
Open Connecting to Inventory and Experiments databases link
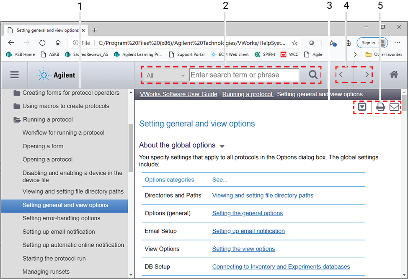(281, 266)
